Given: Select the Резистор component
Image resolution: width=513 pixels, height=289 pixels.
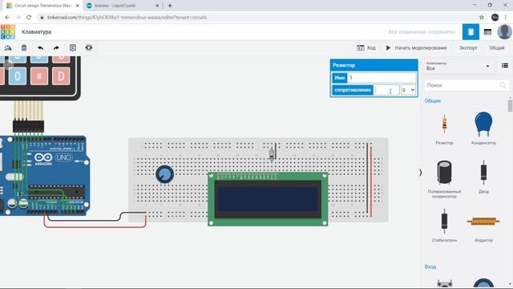Looking at the screenshot, I should 444,128.
